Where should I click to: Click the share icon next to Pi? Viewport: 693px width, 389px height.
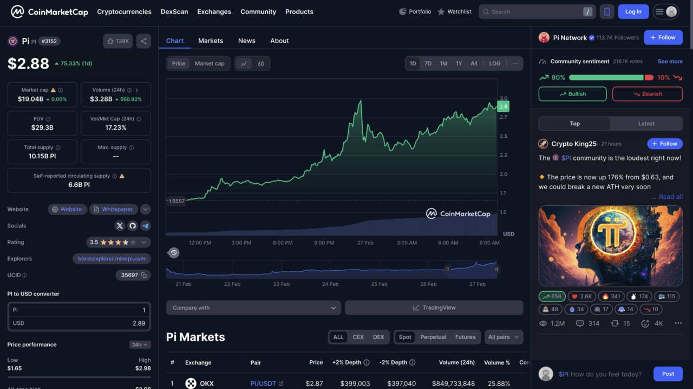point(143,41)
